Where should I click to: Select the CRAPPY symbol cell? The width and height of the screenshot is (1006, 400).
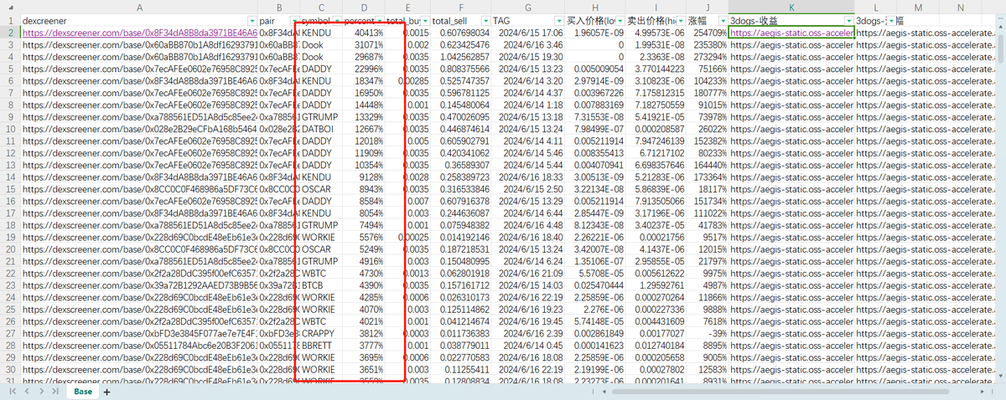pyautogui.click(x=321, y=333)
